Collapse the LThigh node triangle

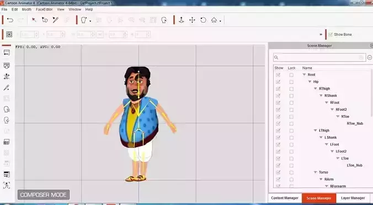tap(316, 131)
